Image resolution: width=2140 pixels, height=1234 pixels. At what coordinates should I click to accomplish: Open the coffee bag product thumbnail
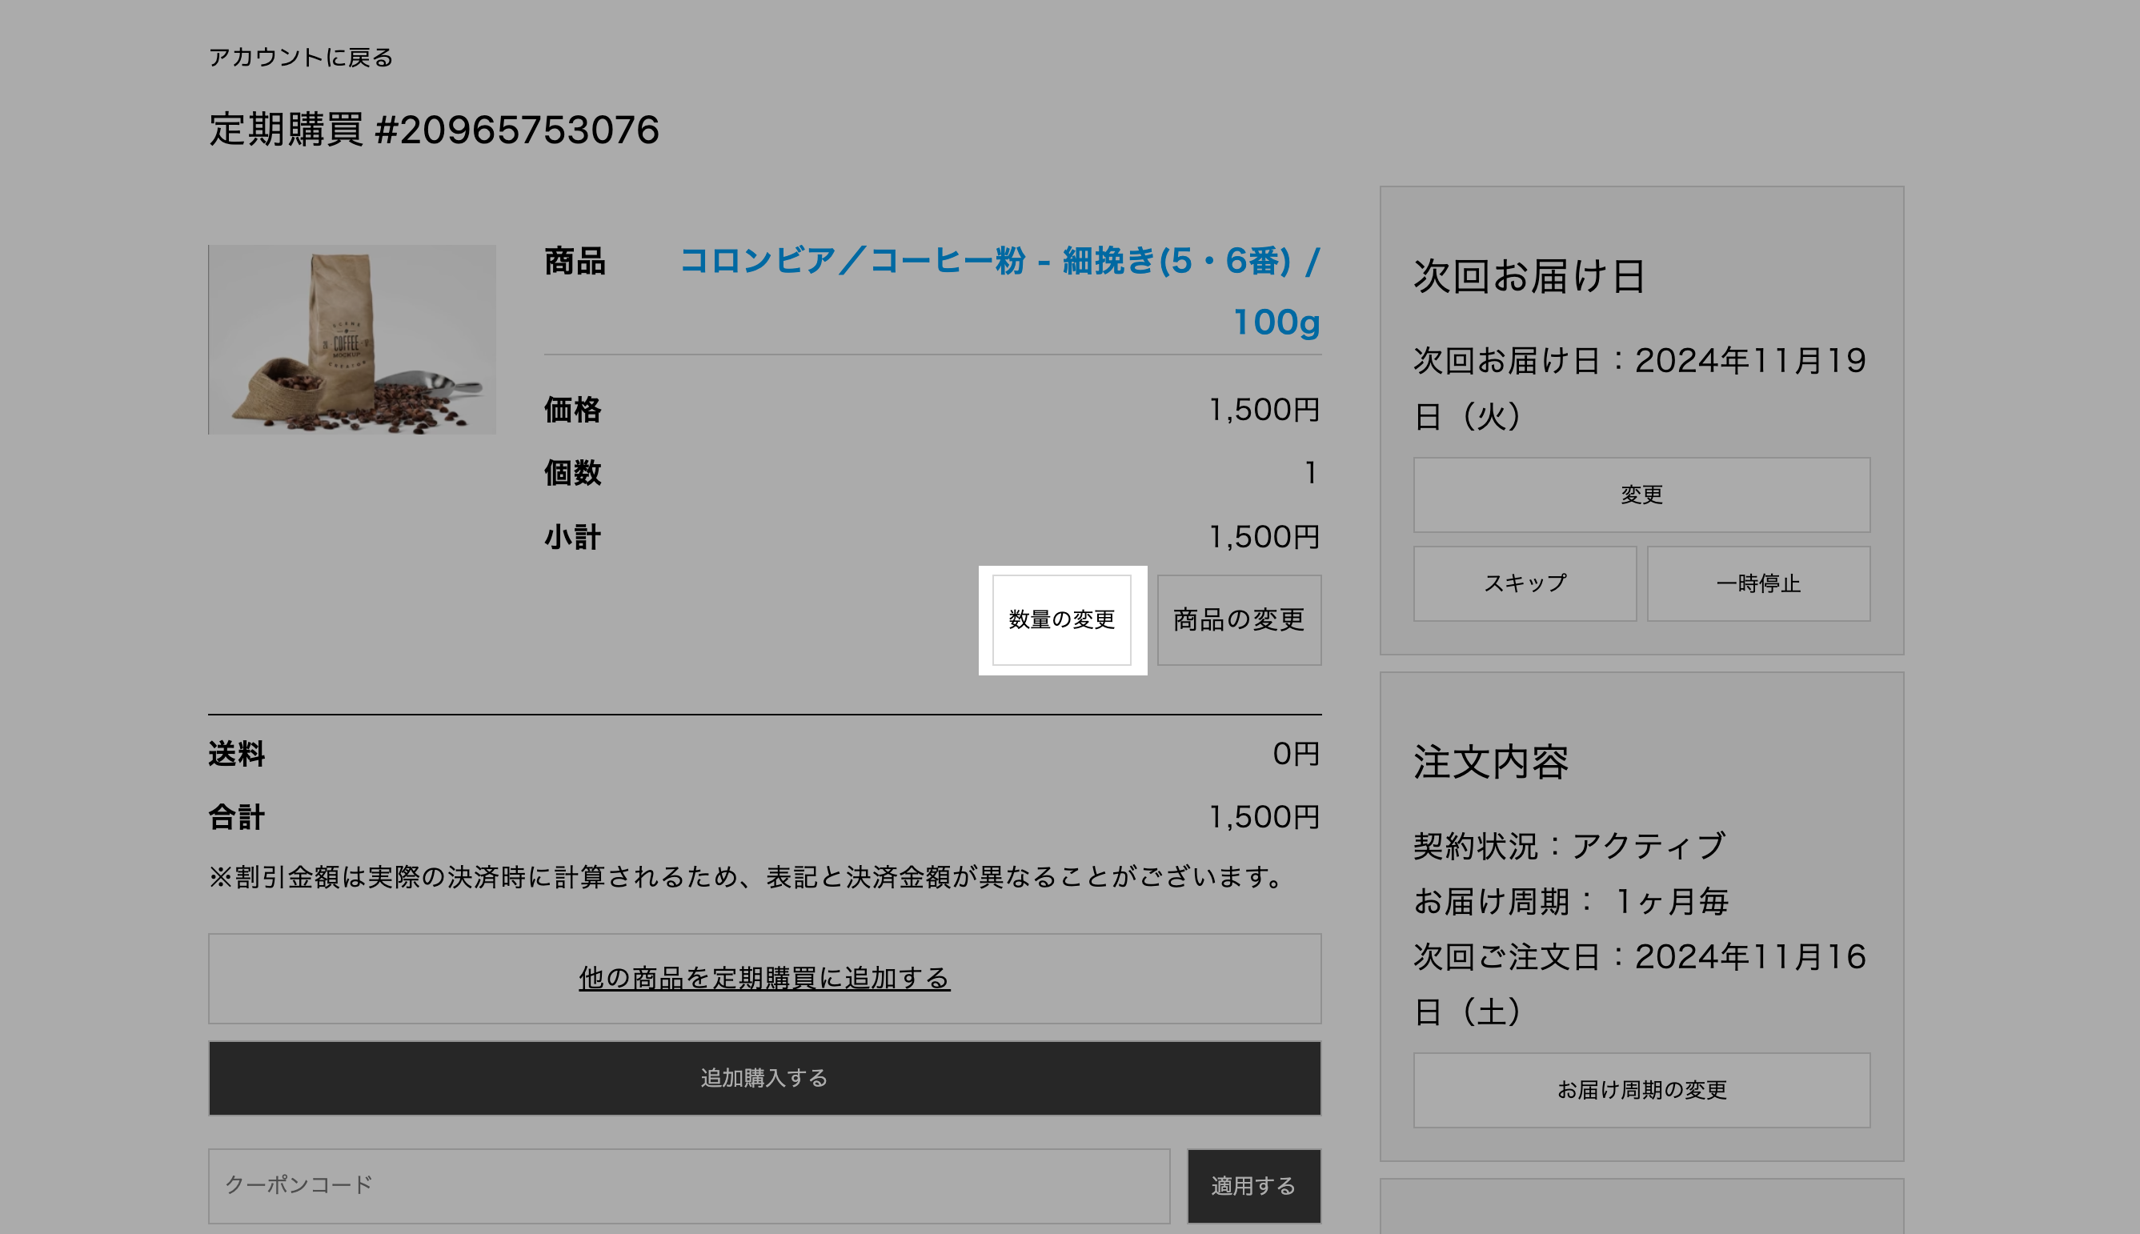click(351, 340)
